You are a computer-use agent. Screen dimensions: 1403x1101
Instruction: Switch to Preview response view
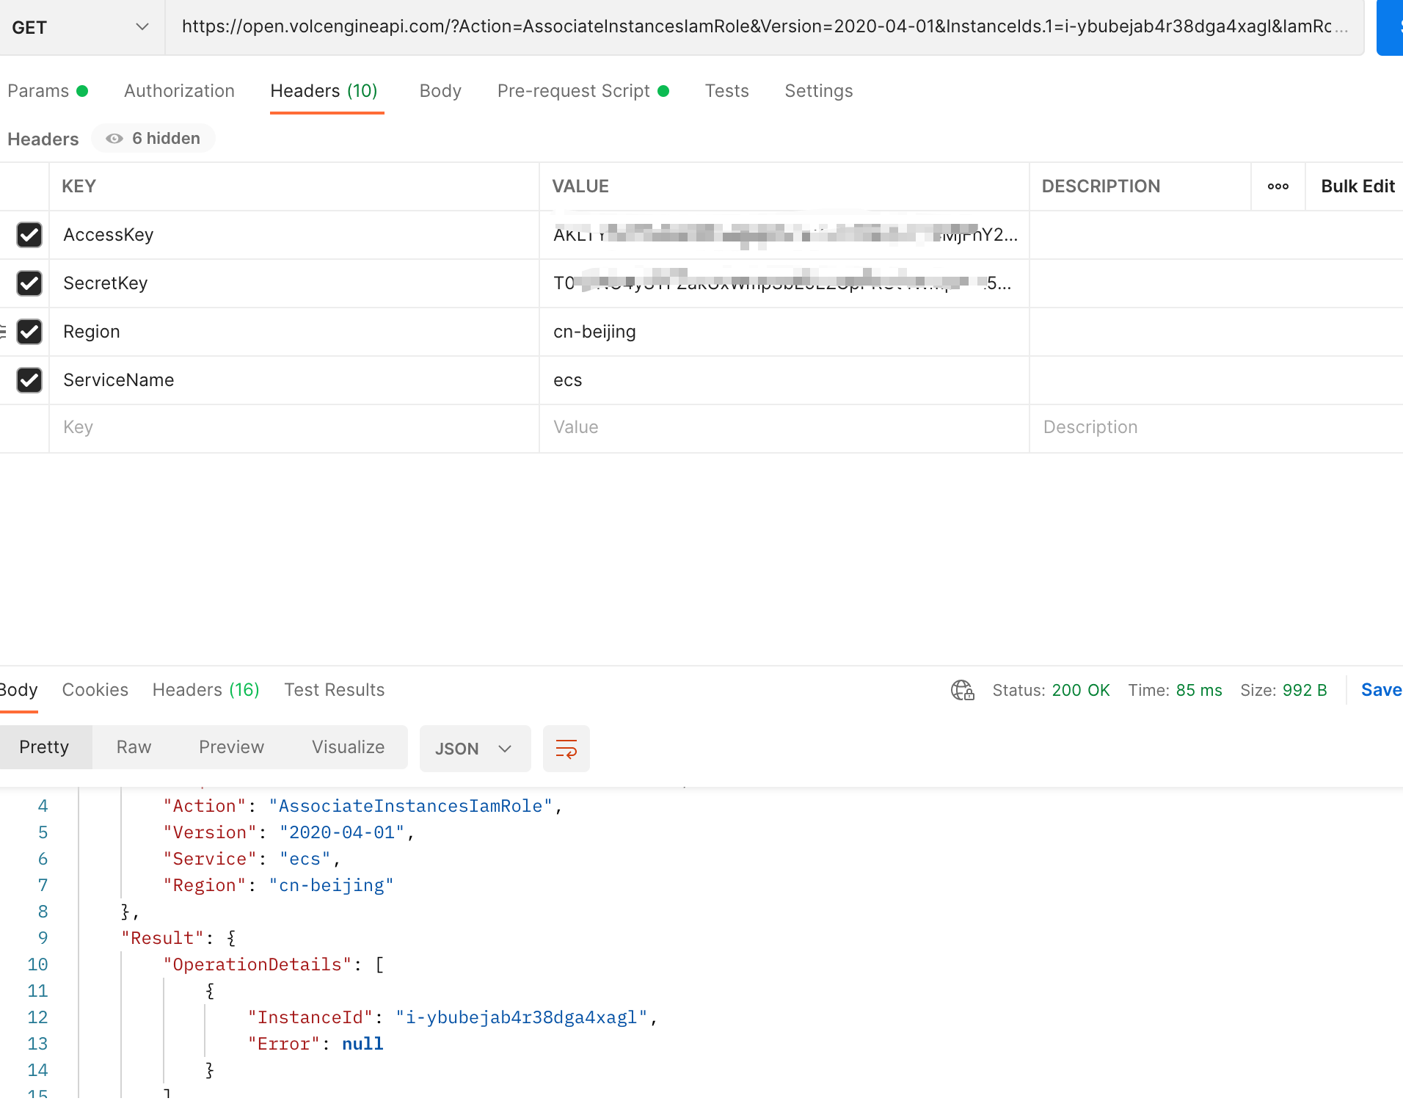coord(231,747)
